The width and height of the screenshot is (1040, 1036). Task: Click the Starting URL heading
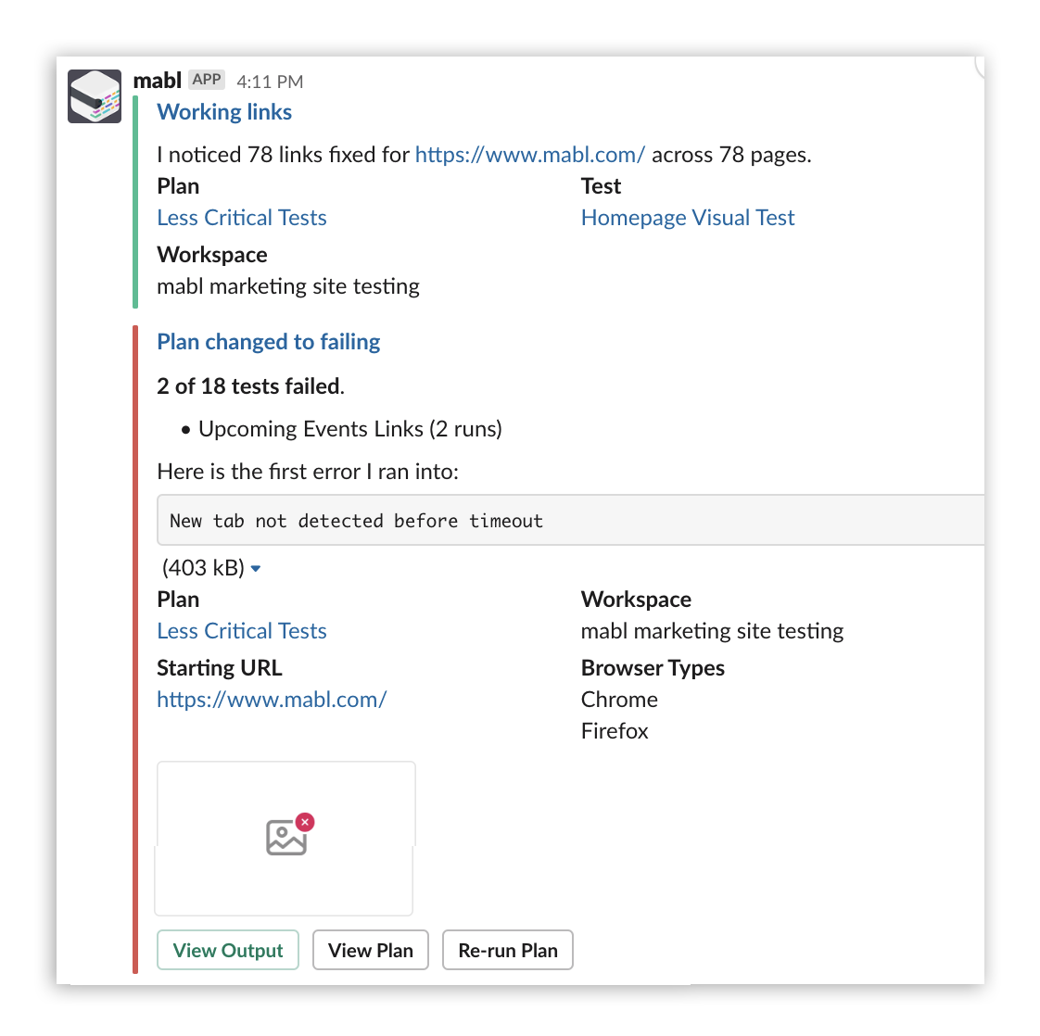pyautogui.click(x=219, y=668)
